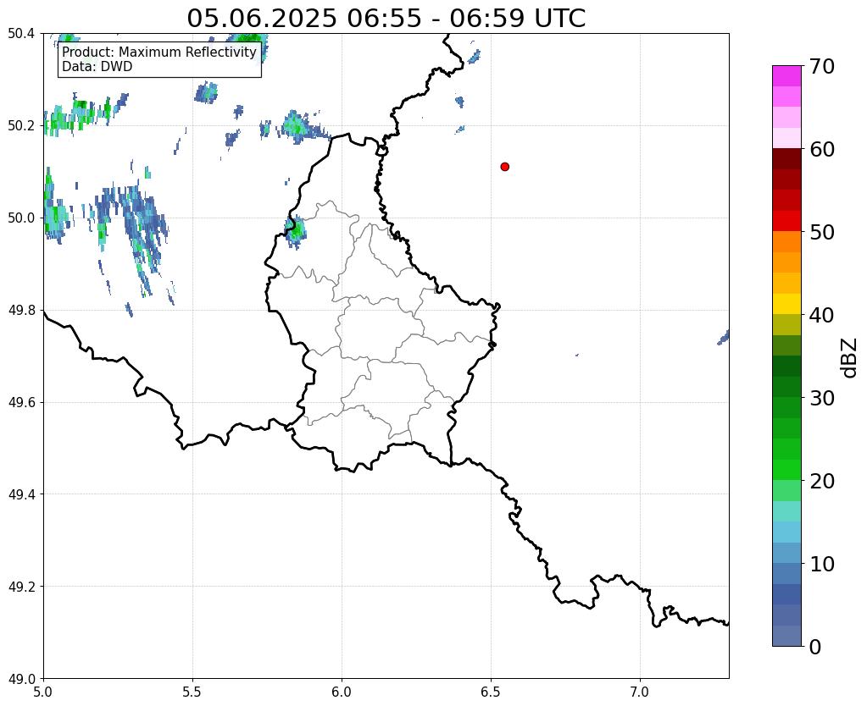The image size is (867, 706).
Task: Click the 49.4 latitude axis label
Action: pyautogui.click(x=21, y=494)
